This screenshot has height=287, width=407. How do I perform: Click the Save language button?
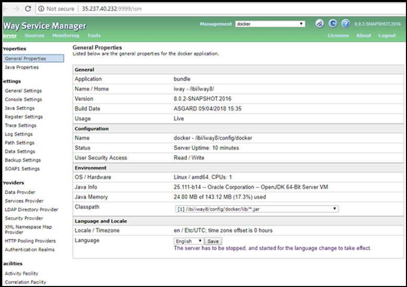pos(213,241)
